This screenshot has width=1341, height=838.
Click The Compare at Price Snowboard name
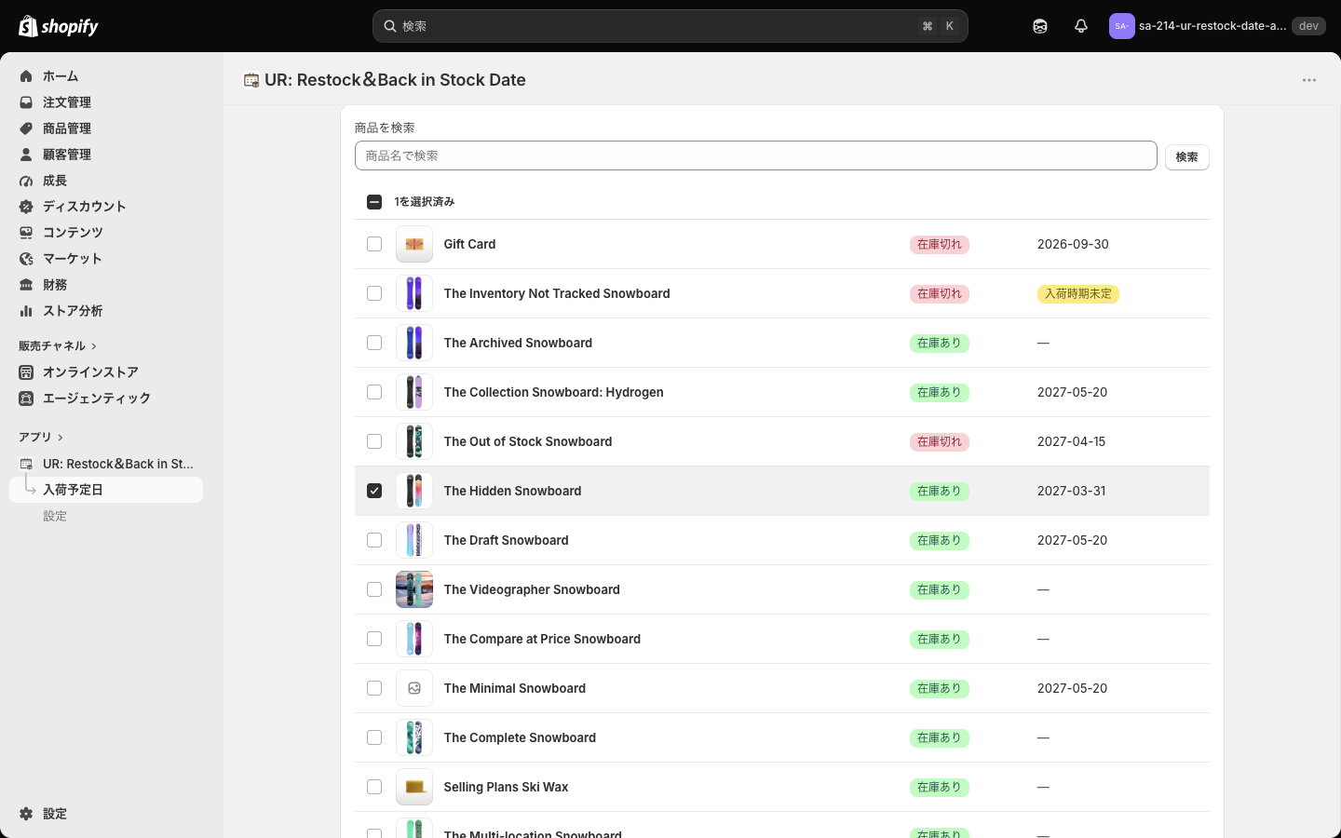click(542, 639)
